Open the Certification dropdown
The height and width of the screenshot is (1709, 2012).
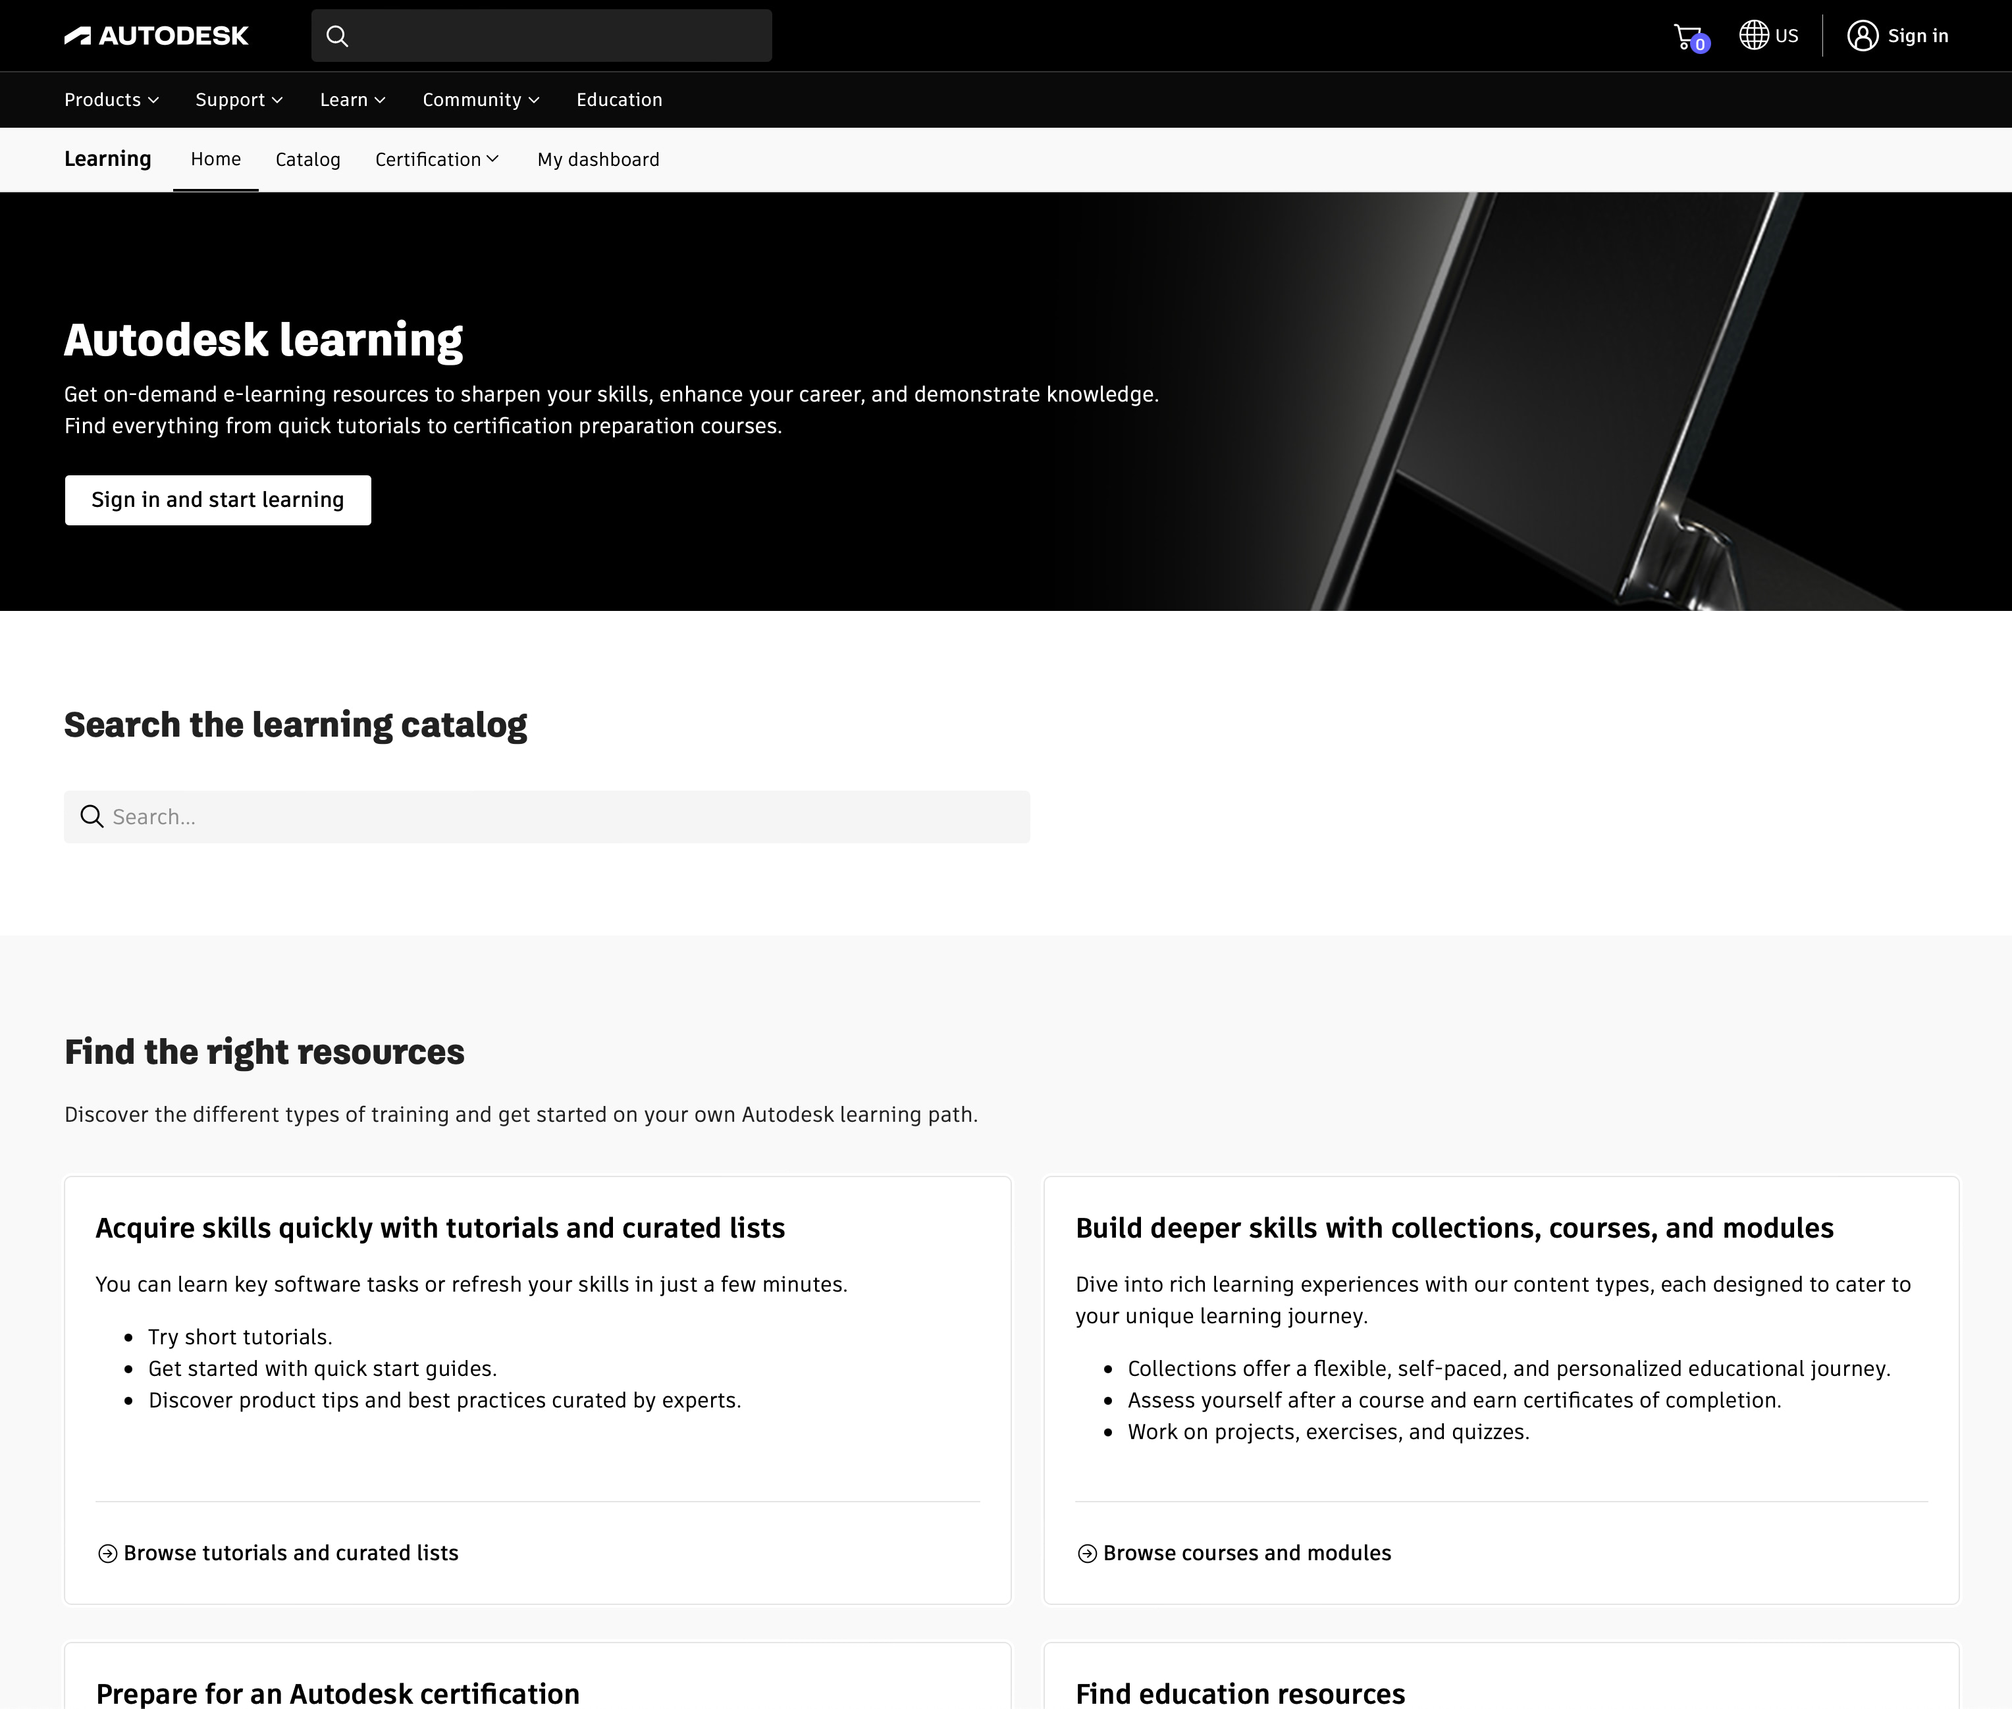click(437, 160)
